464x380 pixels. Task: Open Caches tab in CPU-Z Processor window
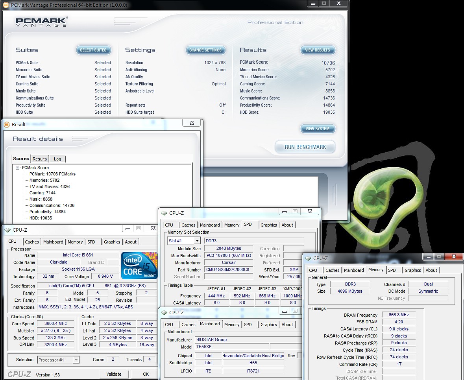coord(31,242)
